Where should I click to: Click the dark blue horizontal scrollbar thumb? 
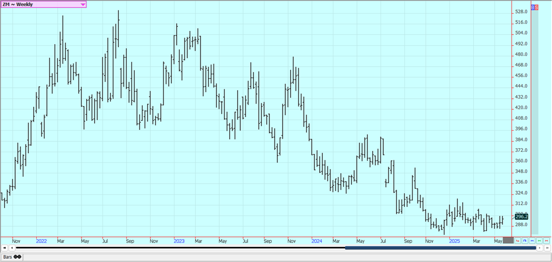[441, 248]
